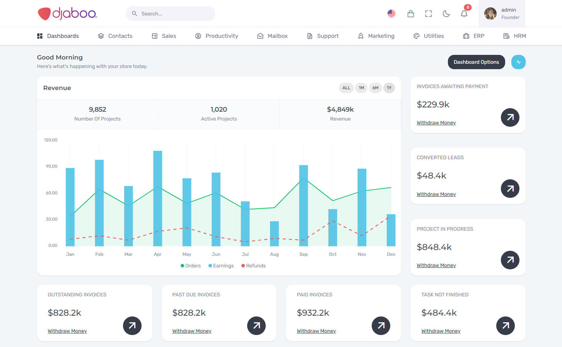Click arrow icon in Invoices Awaiting Payment card

tap(510, 117)
